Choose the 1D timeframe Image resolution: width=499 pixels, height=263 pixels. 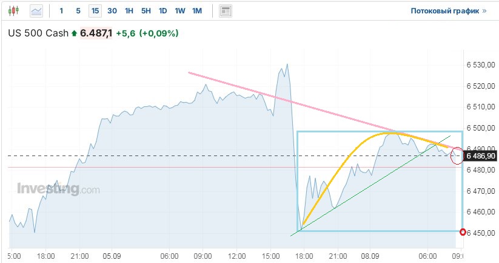click(x=163, y=11)
